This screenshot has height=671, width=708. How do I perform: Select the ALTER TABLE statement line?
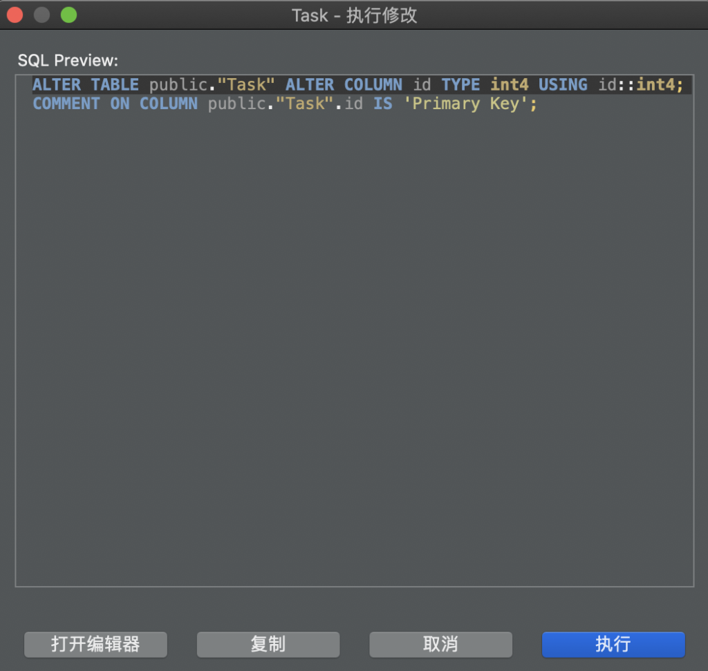tap(357, 85)
